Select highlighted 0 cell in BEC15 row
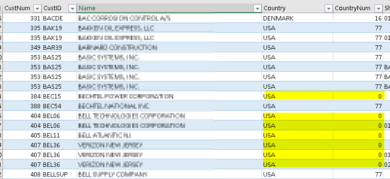390x179 pixels. point(358,96)
